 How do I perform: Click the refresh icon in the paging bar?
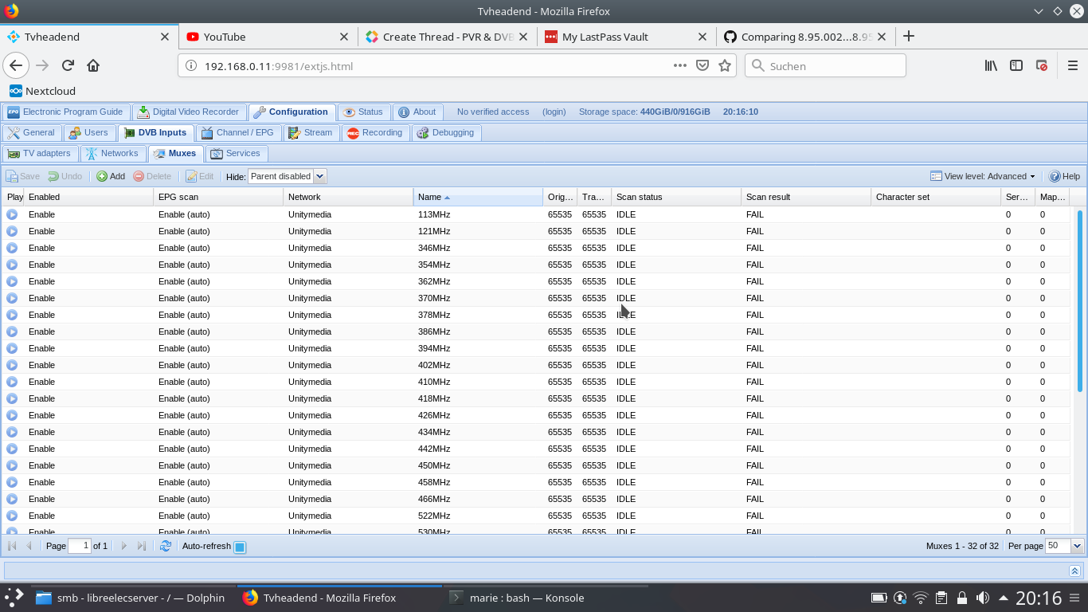[166, 546]
